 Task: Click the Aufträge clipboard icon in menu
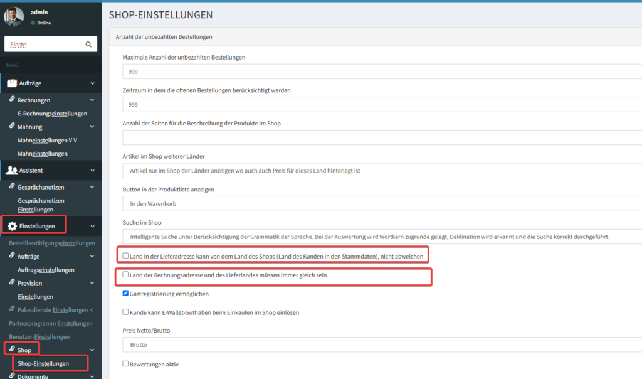coord(12,83)
